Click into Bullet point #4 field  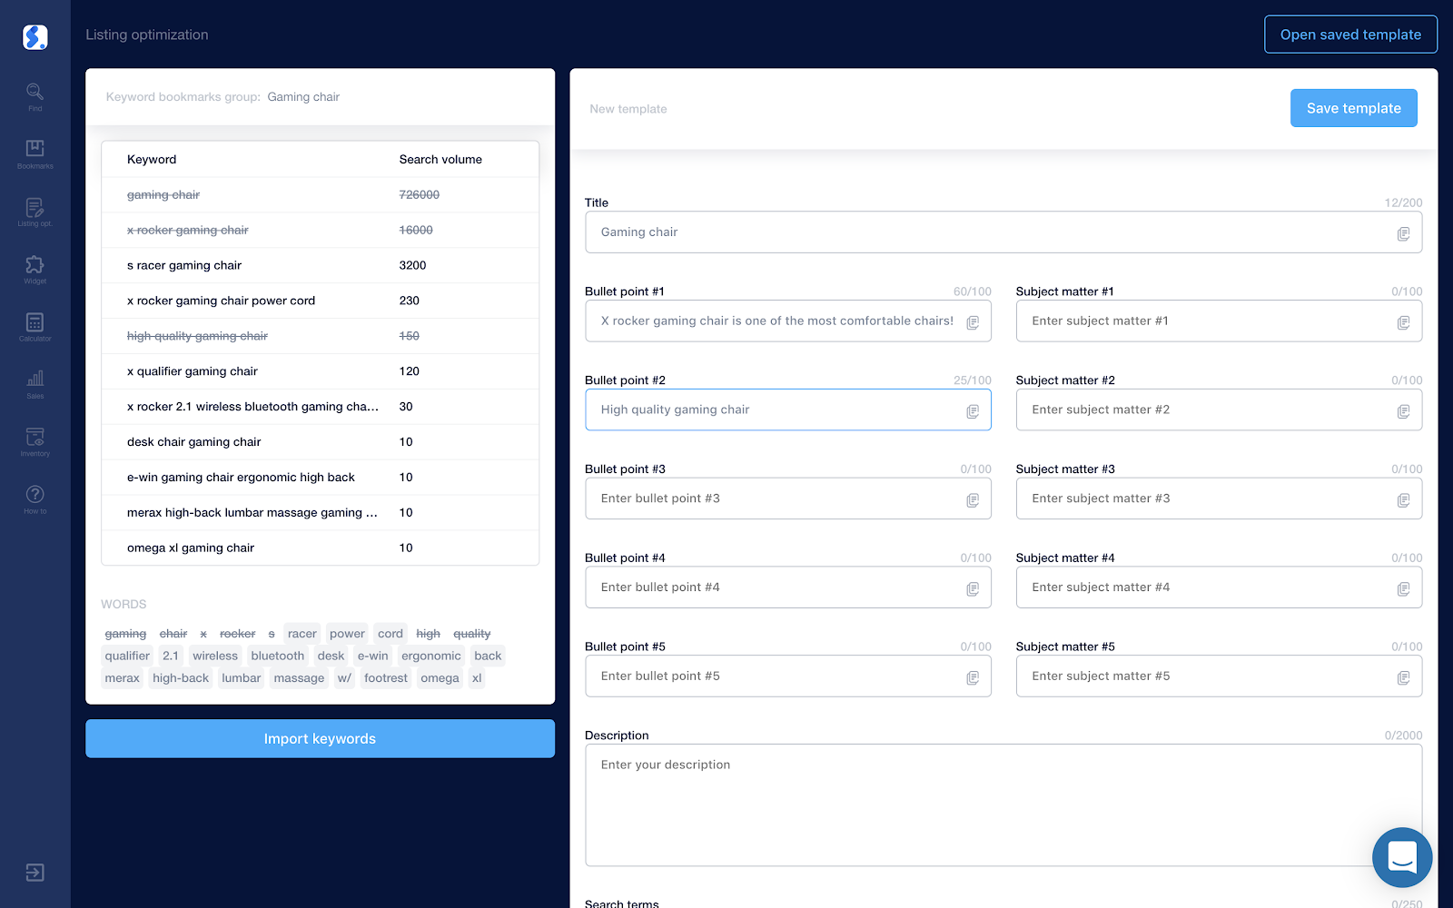pyautogui.click(x=788, y=587)
